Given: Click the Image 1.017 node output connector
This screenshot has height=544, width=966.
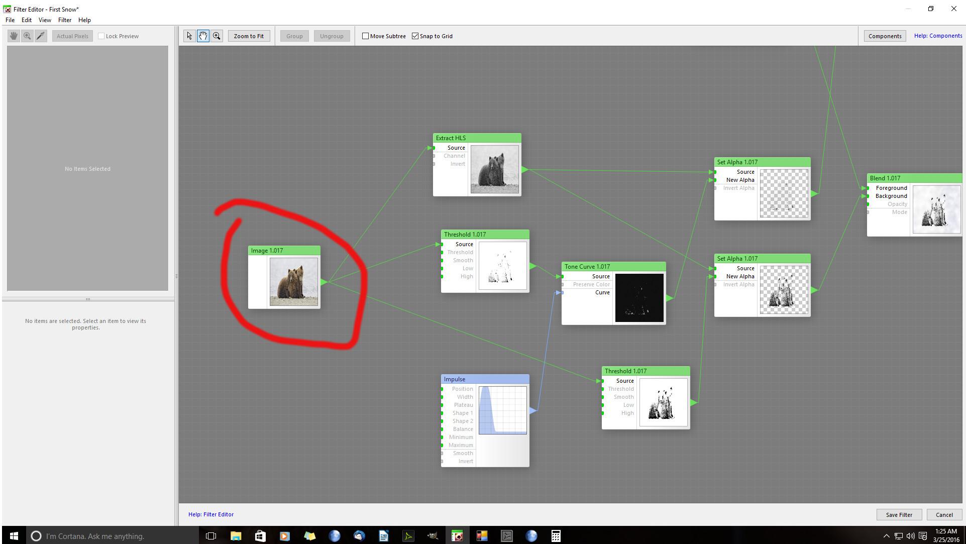Looking at the screenshot, I should tap(324, 282).
